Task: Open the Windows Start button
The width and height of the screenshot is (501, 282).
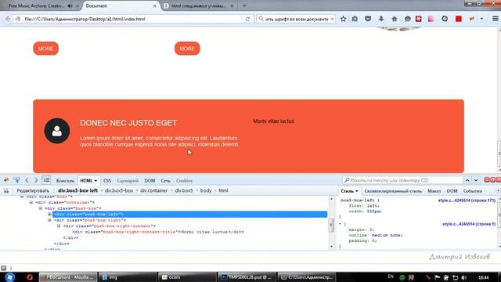Action: 10,277
